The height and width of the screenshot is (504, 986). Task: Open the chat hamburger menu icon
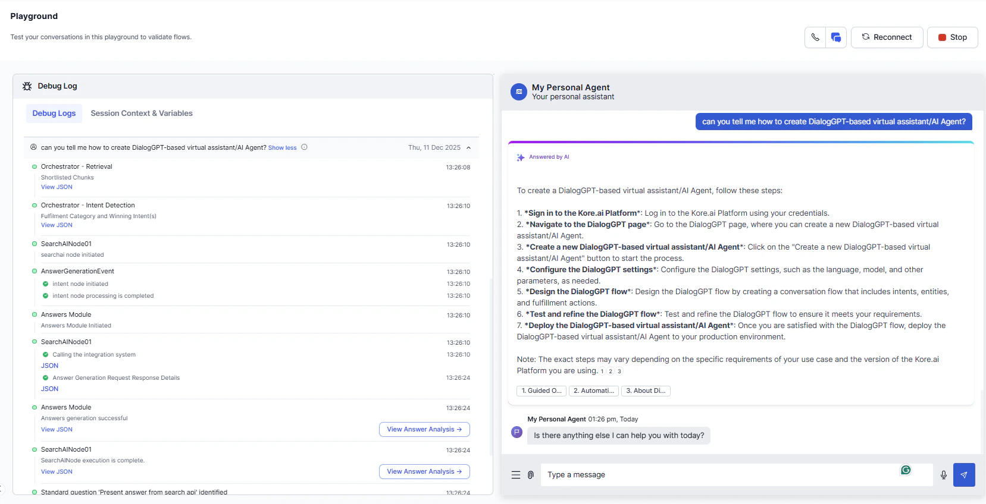516,475
